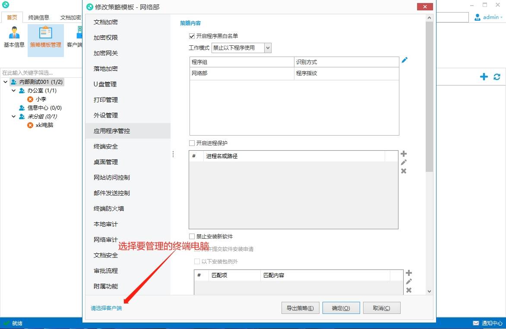This screenshot has height=329, width=506.
Task: Enable 开启进程保护 checkbox
Action: click(x=192, y=143)
